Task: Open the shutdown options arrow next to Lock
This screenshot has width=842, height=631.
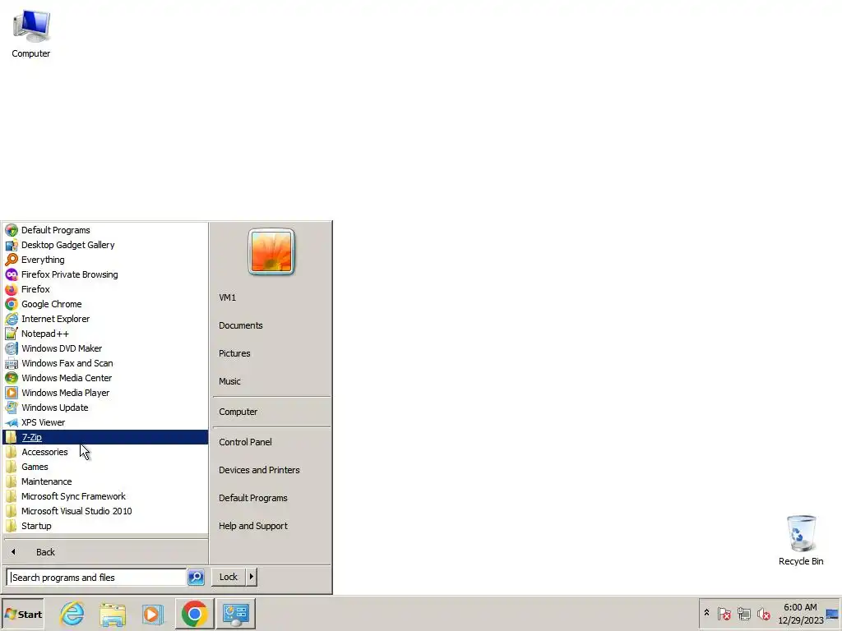Action: coord(252,577)
